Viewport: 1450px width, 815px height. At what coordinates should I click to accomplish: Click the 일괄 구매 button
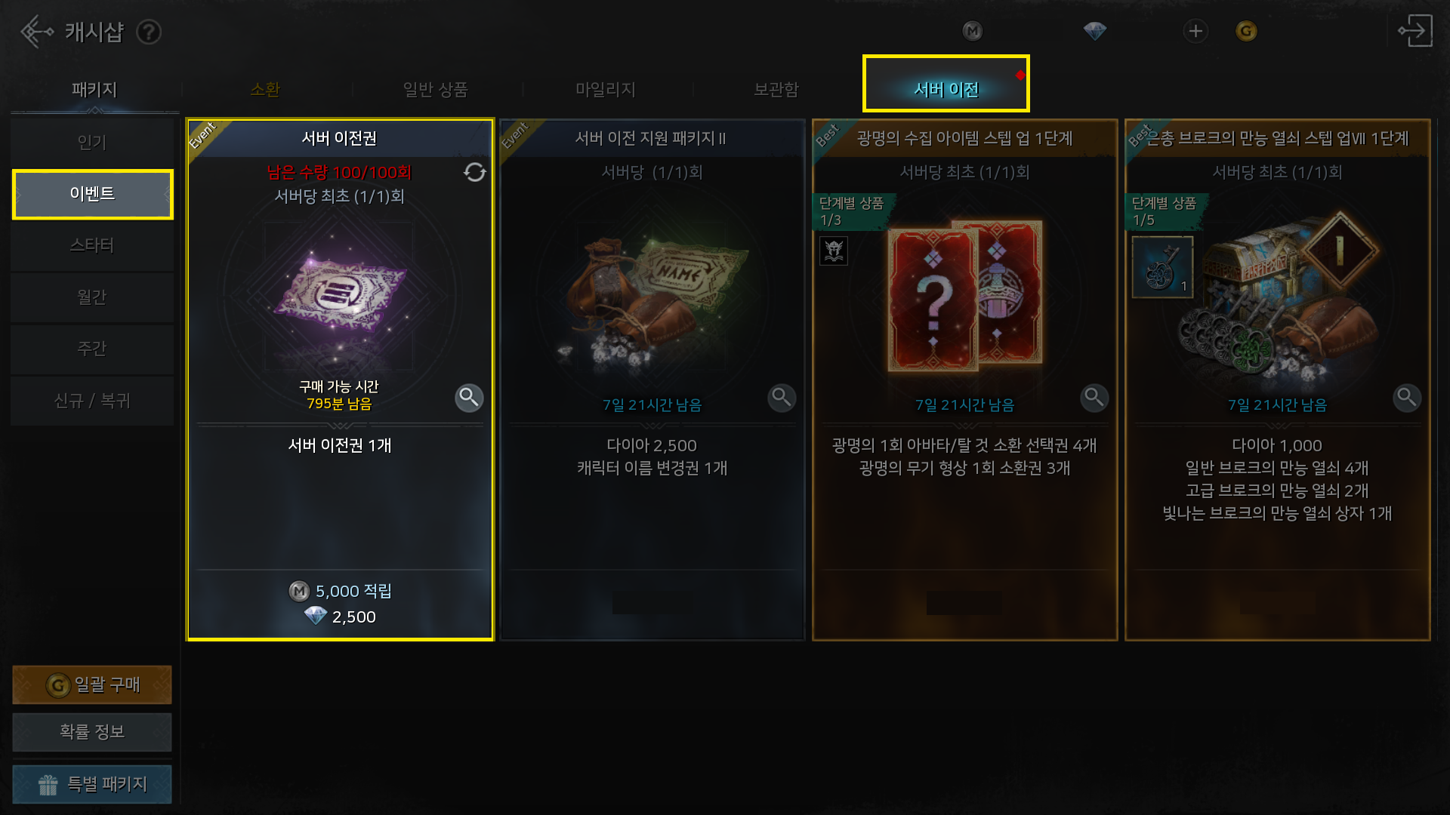click(92, 684)
